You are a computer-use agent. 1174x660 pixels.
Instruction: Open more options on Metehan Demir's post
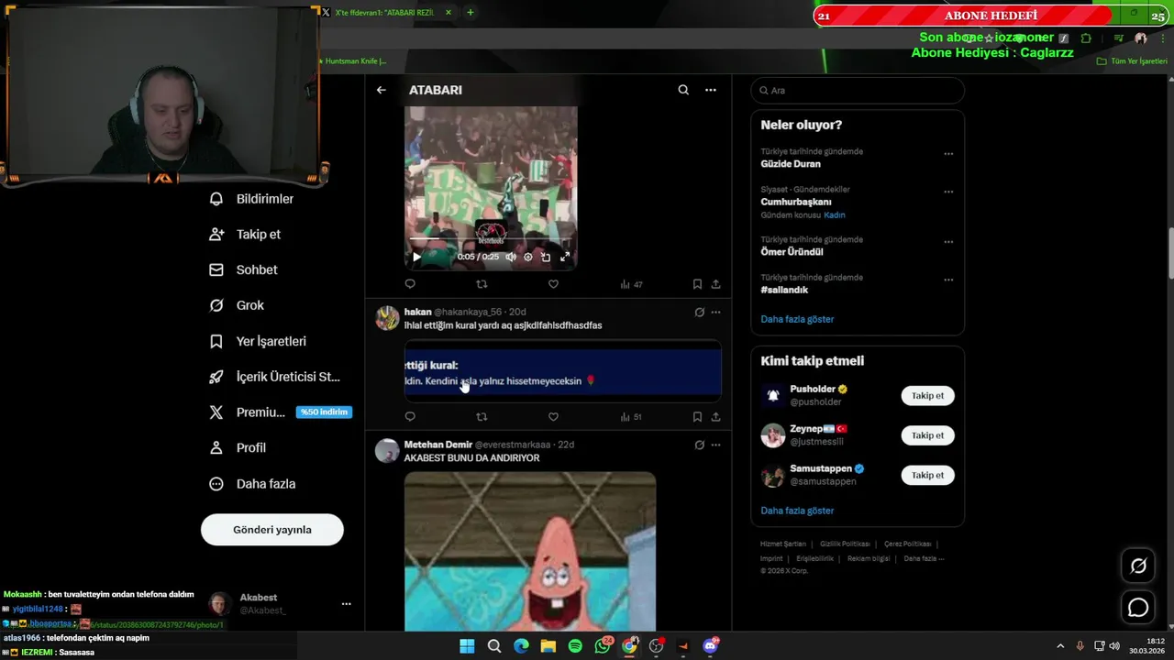point(715,445)
